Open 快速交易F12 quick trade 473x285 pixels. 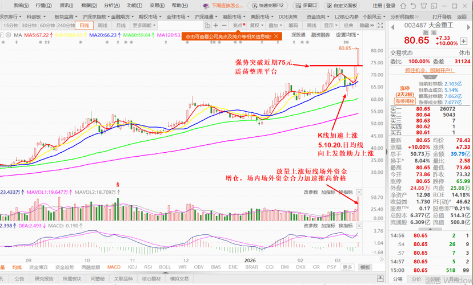[x=268, y=6]
